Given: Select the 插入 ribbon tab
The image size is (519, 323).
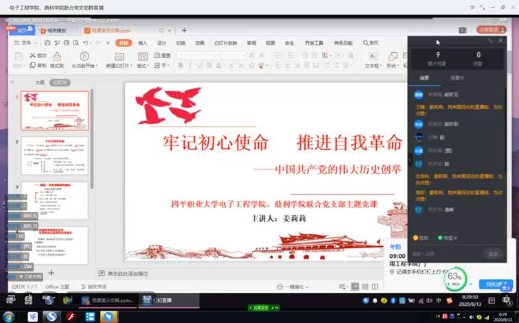Looking at the screenshot, I should 142,43.
